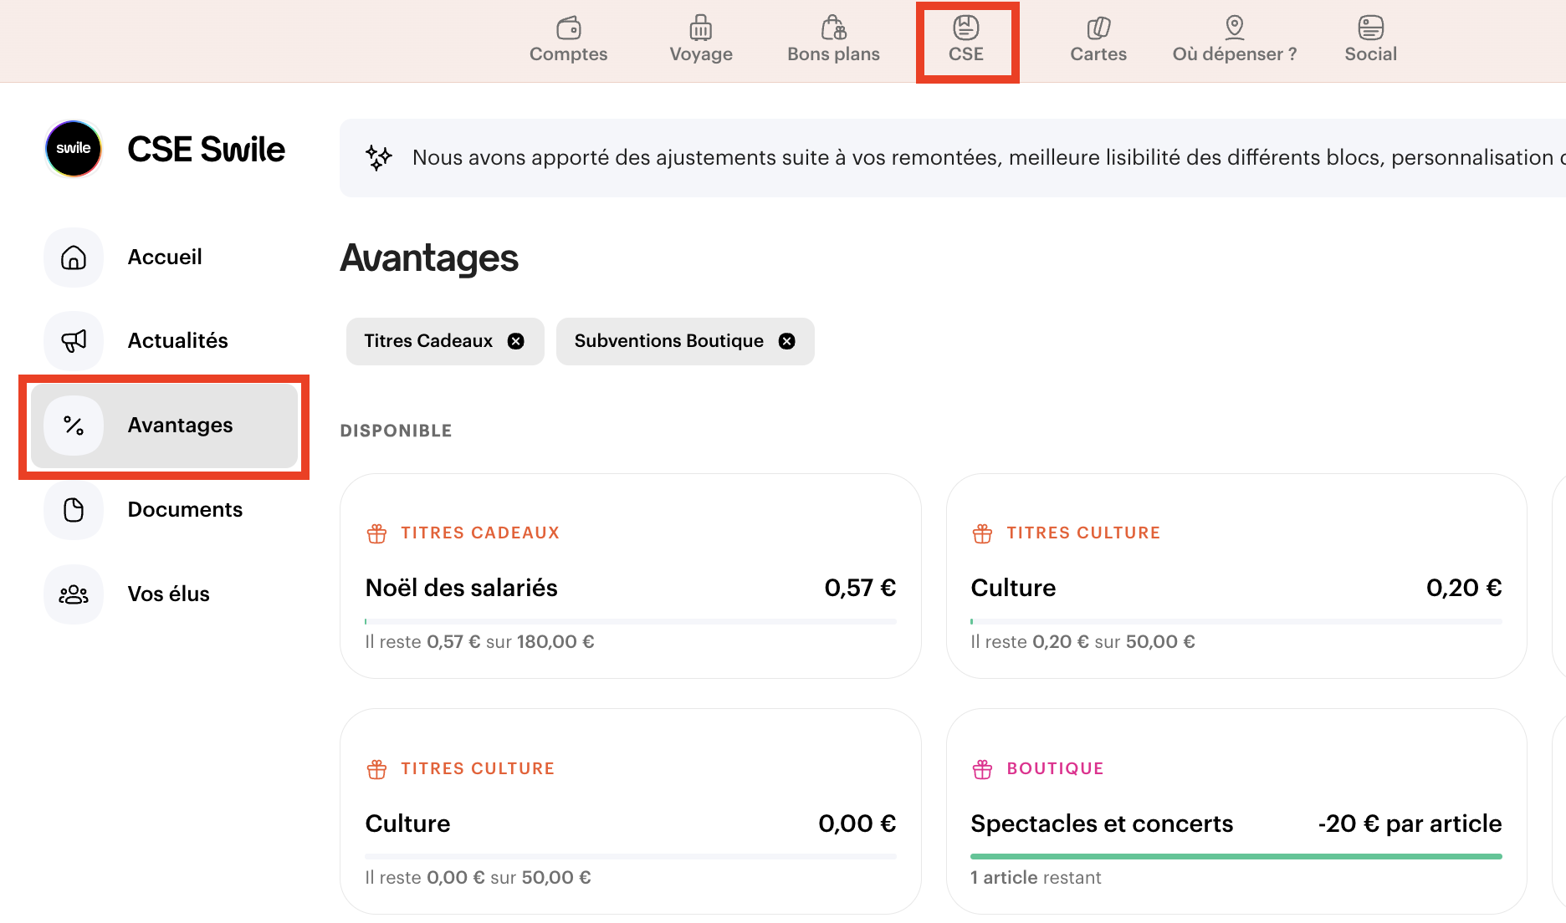Click the Swile logo avatar
The width and height of the screenshot is (1566, 923).
pyautogui.click(x=74, y=149)
